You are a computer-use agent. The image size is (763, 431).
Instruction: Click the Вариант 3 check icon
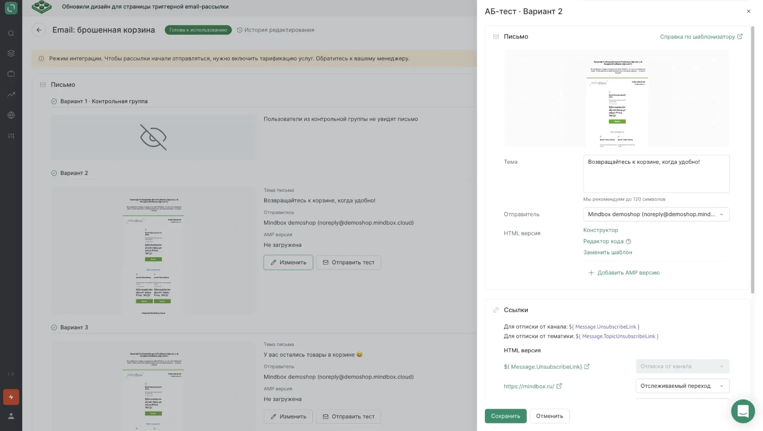(54, 328)
